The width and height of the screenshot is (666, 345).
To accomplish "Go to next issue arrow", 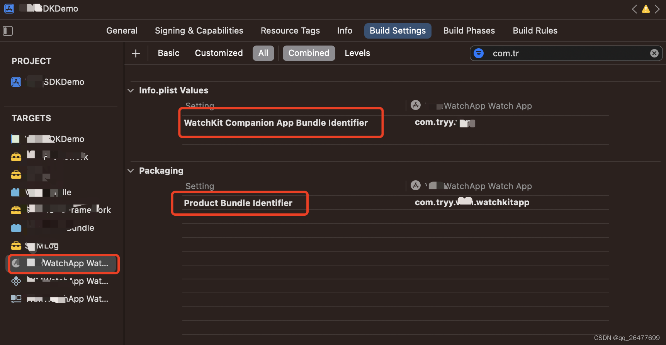I will (657, 9).
